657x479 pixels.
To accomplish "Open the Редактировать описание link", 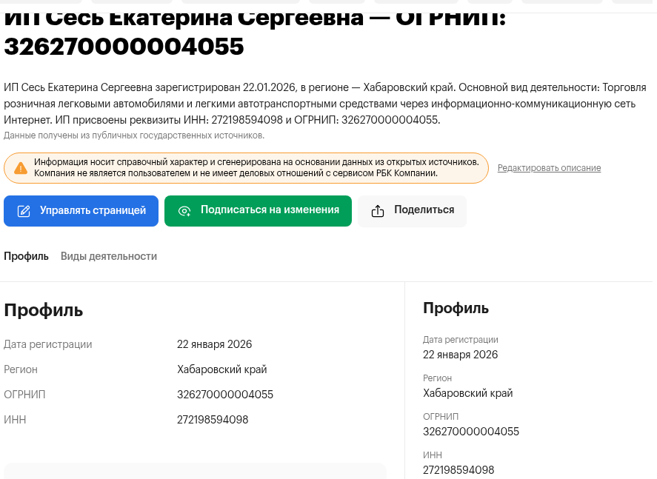I will (549, 168).
